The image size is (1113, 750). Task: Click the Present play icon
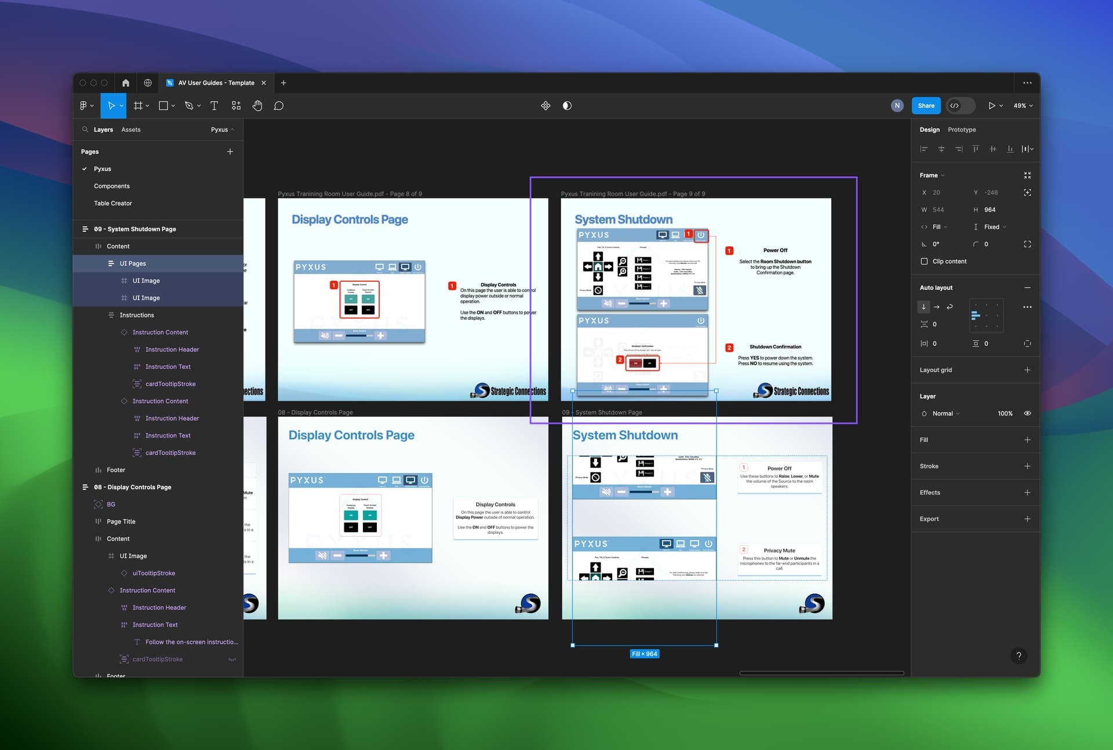992,105
